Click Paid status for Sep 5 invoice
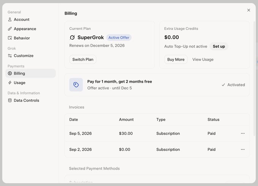This screenshot has width=258, height=186. pos(211,133)
